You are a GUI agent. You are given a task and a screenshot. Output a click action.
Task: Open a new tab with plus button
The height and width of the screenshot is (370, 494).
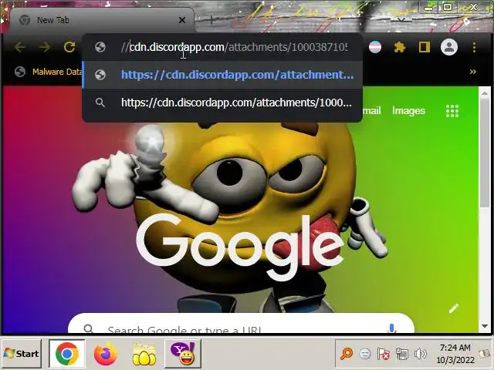tap(211, 20)
